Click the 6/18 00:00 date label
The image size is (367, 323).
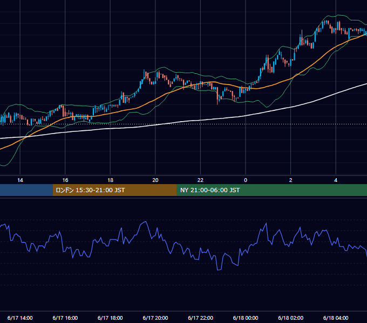246,318
